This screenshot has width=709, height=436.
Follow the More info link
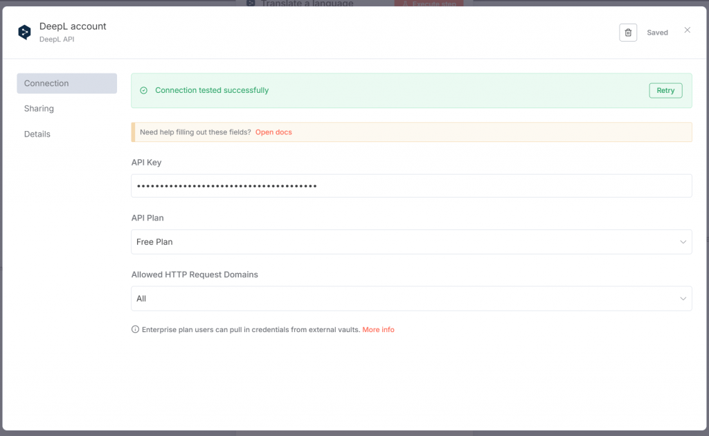pos(378,330)
